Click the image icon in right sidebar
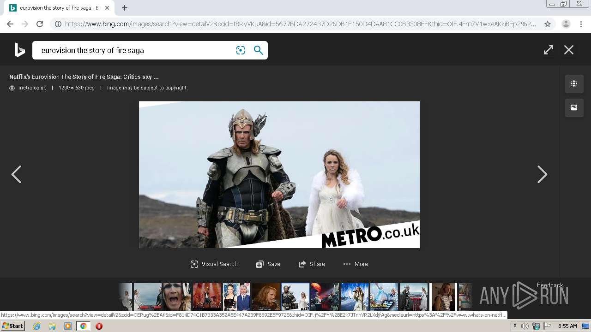Image resolution: width=591 pixels, height=332 pixels. [574, 107]
